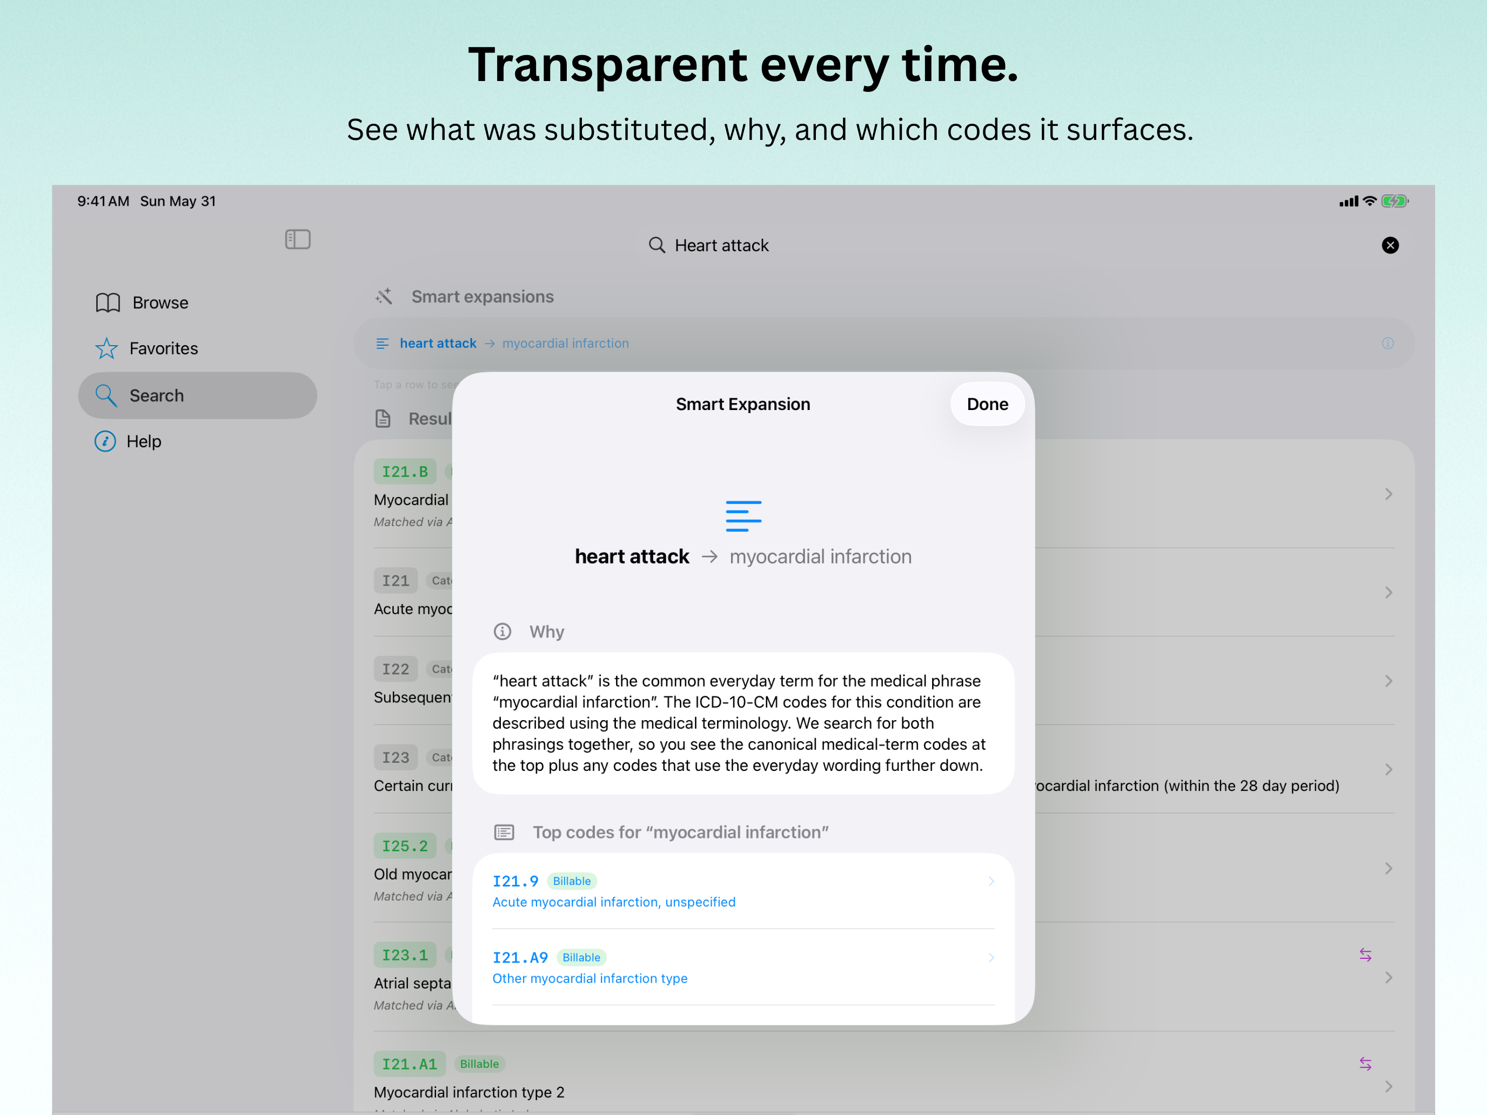Click the Results document icon

(383, 419)
